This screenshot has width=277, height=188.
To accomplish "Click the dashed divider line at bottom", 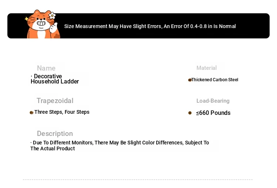I will coord(138,180).
